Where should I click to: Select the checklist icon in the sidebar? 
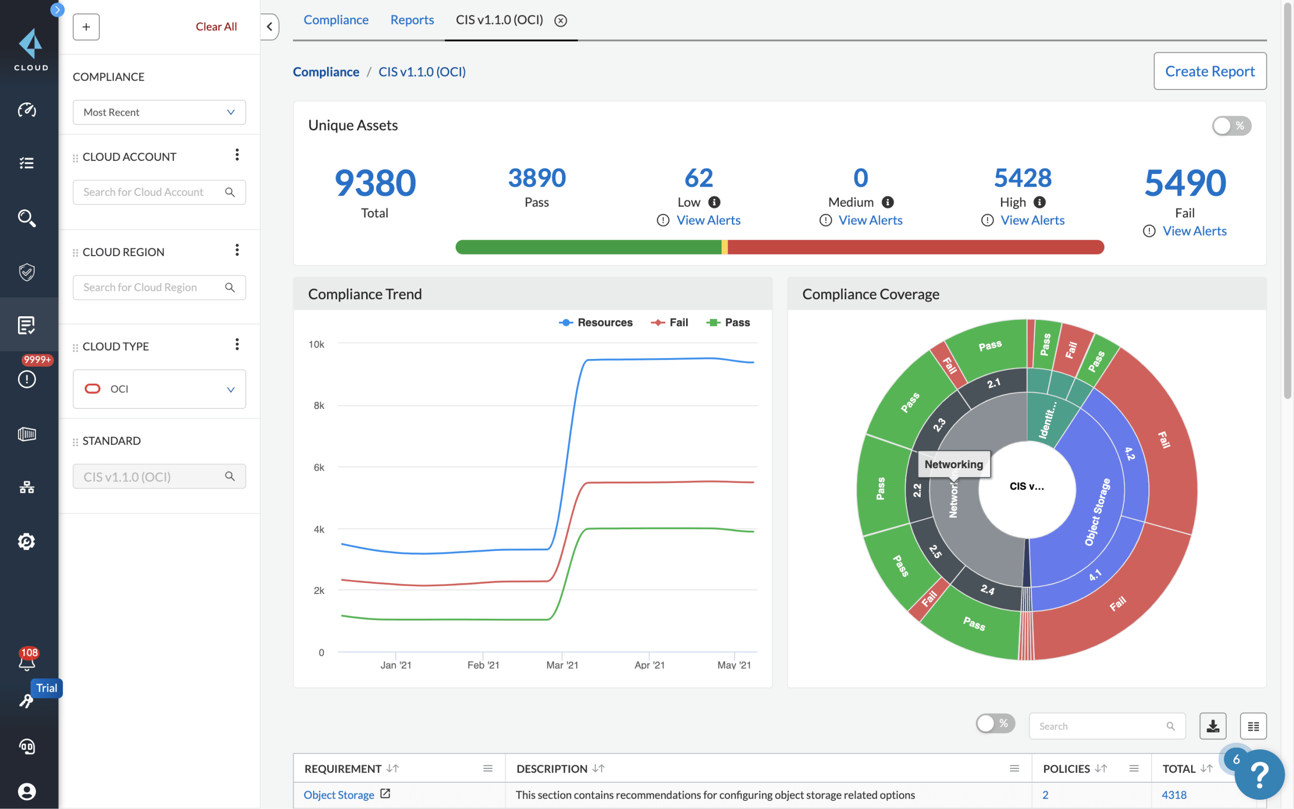pos(27,163)
